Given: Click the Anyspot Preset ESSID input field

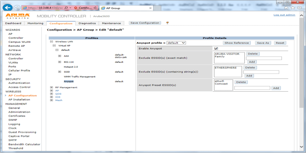Looking at the screenshot, I should click(252, 88).
